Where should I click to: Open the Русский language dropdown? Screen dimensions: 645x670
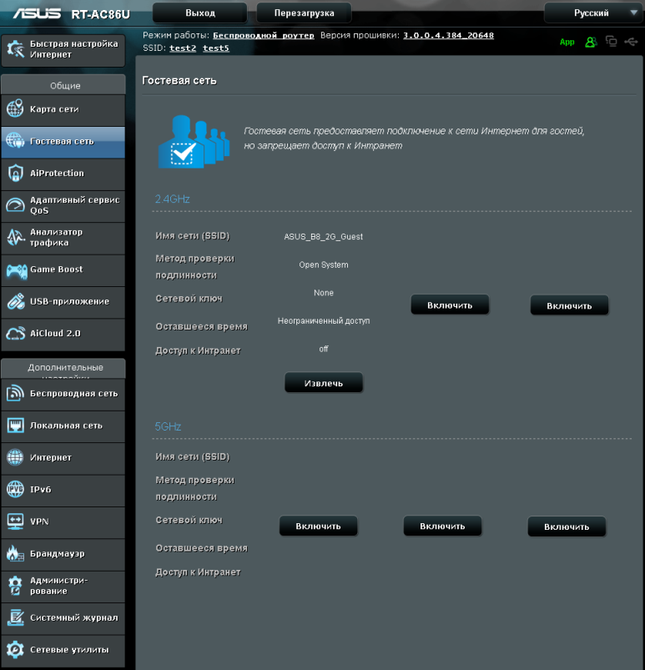pyautogui.click(x=593, y=13)
